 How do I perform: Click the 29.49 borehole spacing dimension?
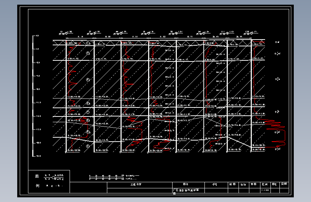(216, 37)
